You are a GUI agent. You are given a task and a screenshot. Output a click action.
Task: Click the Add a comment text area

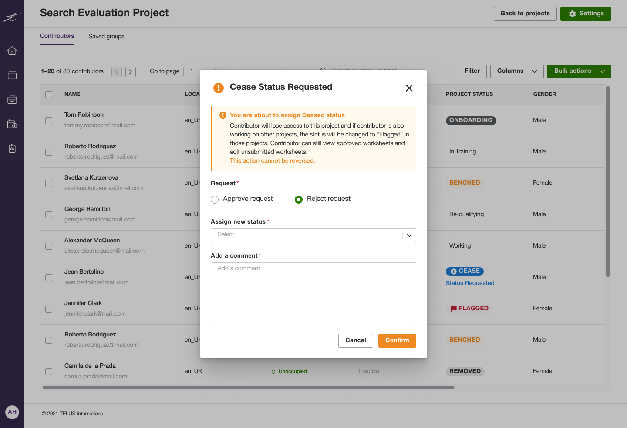pyautogui.click(x=313, y=292)
